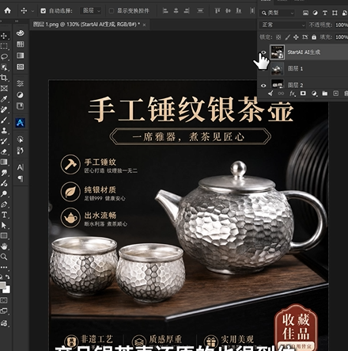The height and width of the screenshot is (351, 348).
Task: Align right edges in options bar
Action: (187, 11)
